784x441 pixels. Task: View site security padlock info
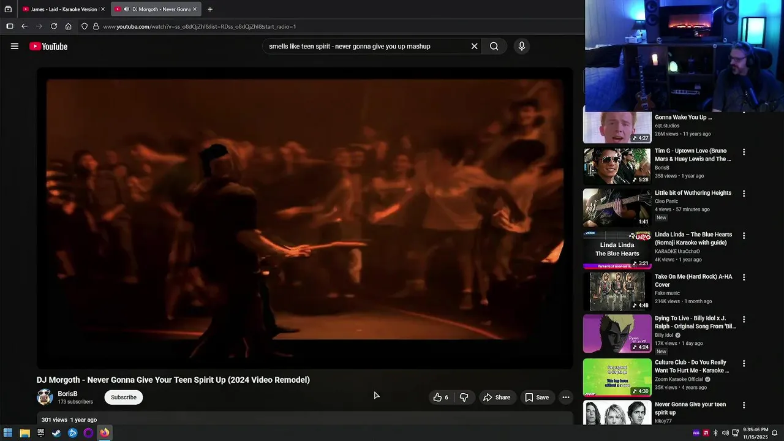click(96, 26)
